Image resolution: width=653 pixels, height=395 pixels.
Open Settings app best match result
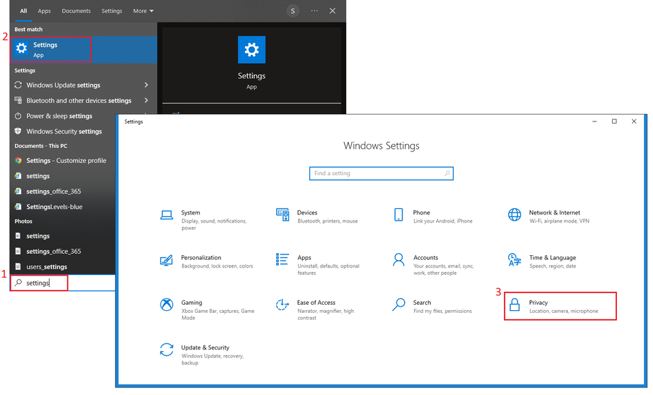(x=51, y=49)
